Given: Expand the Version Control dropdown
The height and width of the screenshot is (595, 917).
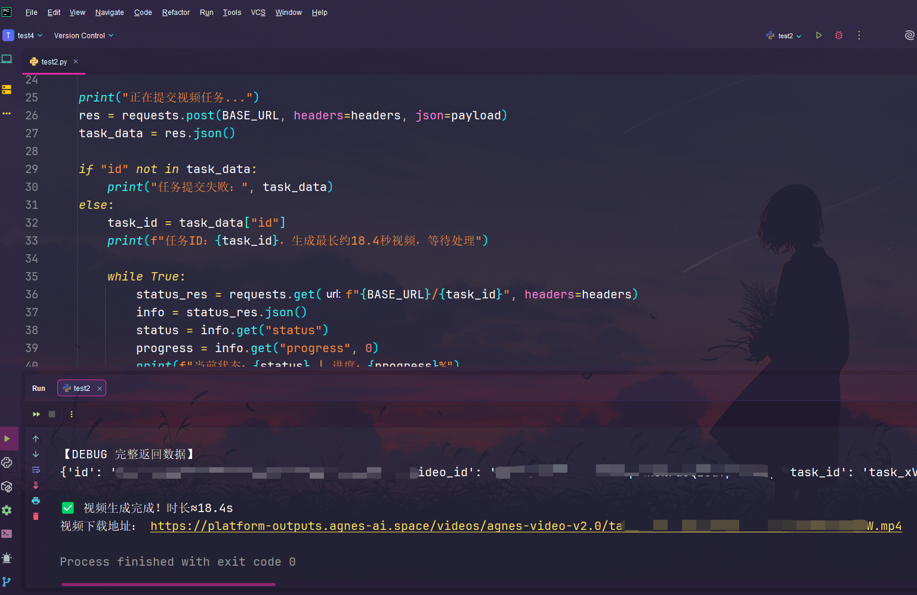Looking at the screenshot, I should pyautogui.click(x=84, y=36).
